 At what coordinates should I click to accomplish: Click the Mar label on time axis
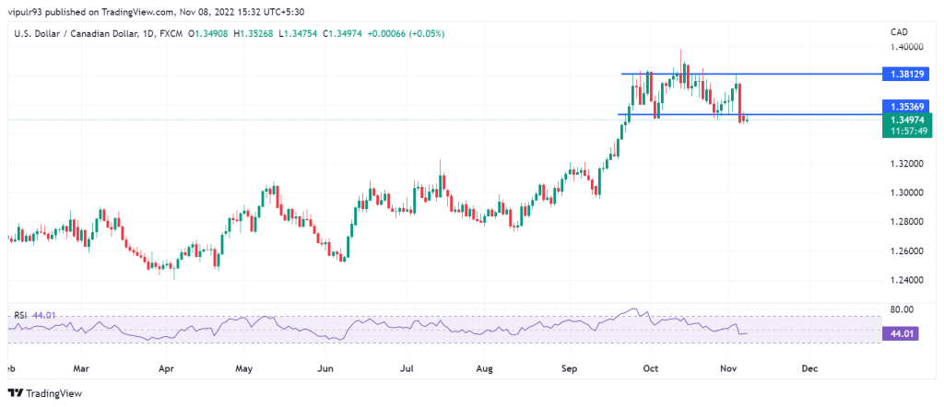[x=84, y=367]
